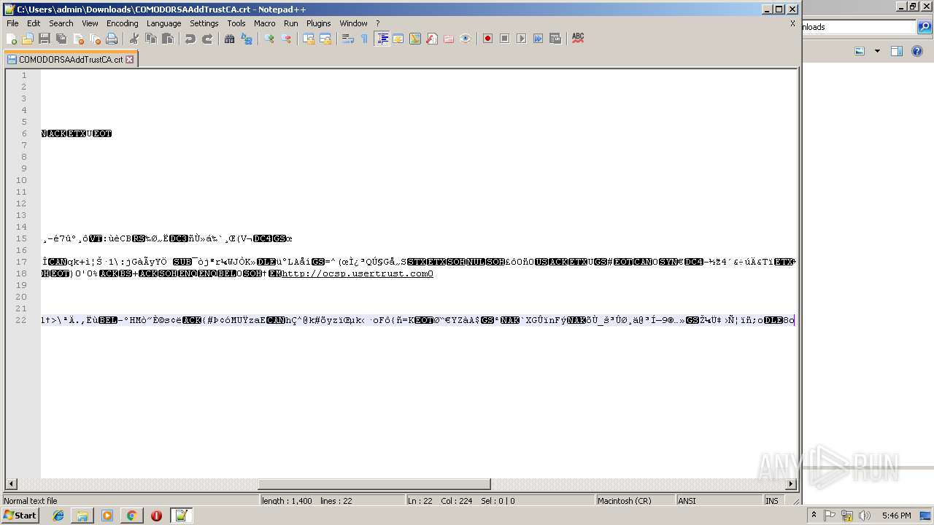Toggle synchronize horizontal scrolling icon

tap(325, 39)
